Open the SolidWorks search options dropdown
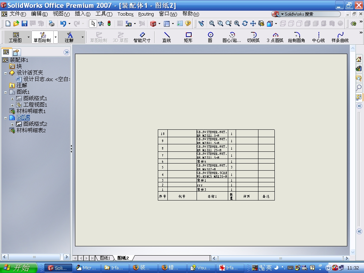Image resolution: width=364 pixels, height=273 pixels. pos(282,14)
